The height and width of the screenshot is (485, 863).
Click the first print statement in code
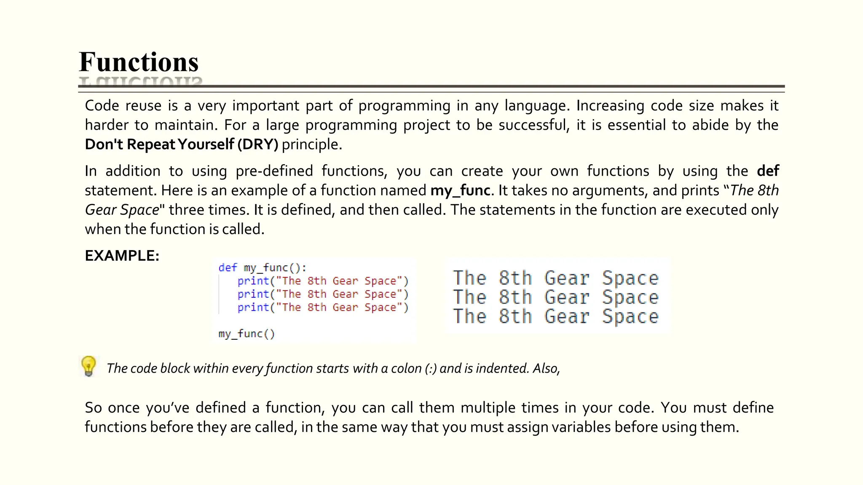tap(322, 281)
